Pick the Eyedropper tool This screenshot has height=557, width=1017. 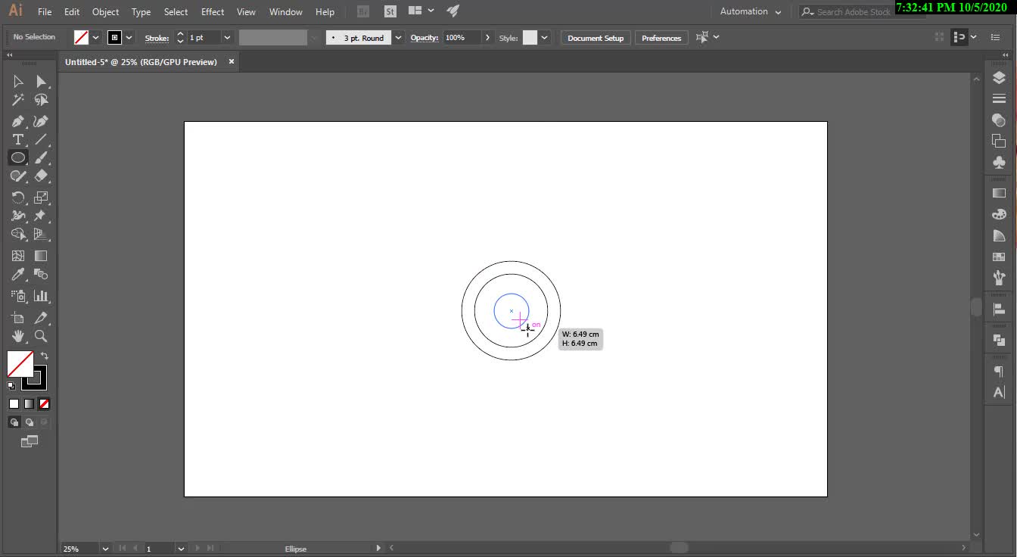(x=18, y=275)
